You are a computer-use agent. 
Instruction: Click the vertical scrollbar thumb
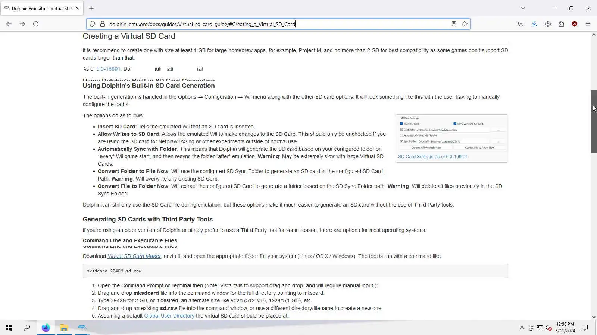pyautogui.click(x=594, y=122)
